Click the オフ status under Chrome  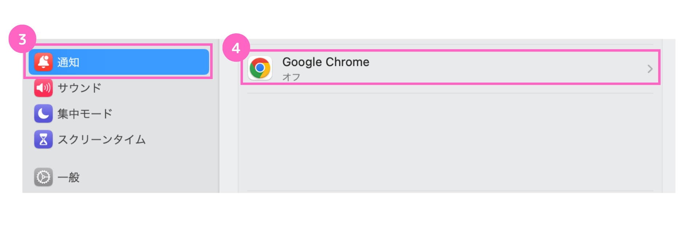tap(291, 77)
